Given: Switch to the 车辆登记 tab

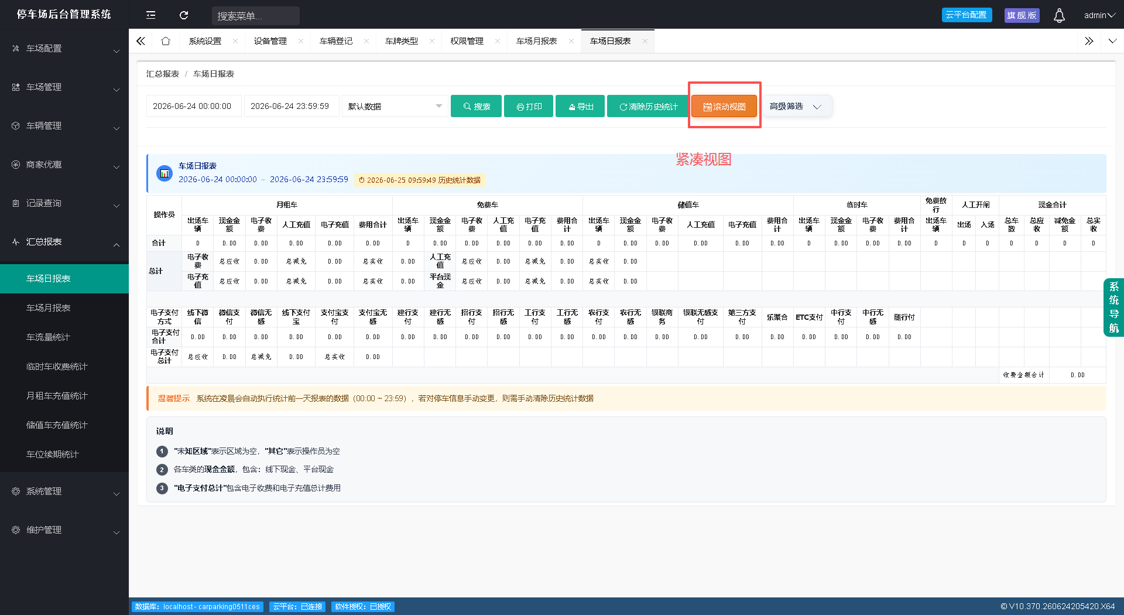Looking at the screenshot, I should pos(336,41).
